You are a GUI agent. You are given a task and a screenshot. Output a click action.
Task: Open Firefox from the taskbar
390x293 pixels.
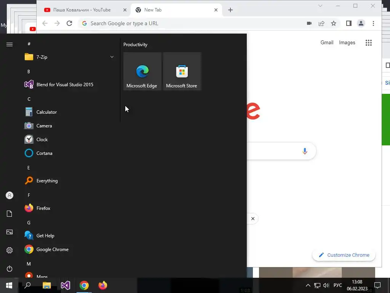click(x=103, y=285)
